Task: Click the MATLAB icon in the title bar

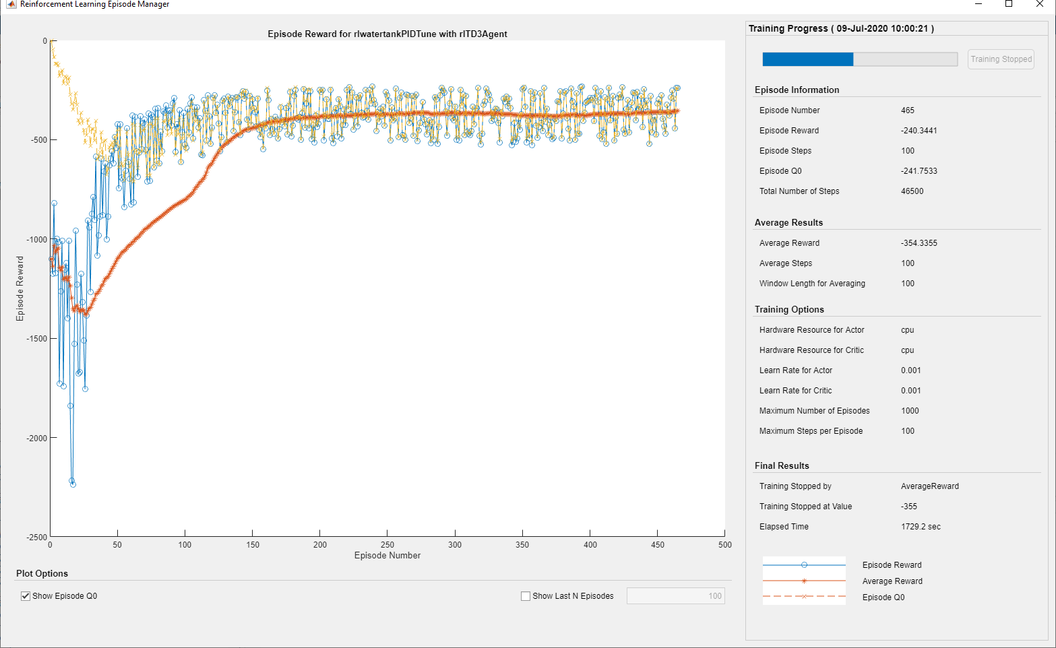Action: (x=11, y=5)
